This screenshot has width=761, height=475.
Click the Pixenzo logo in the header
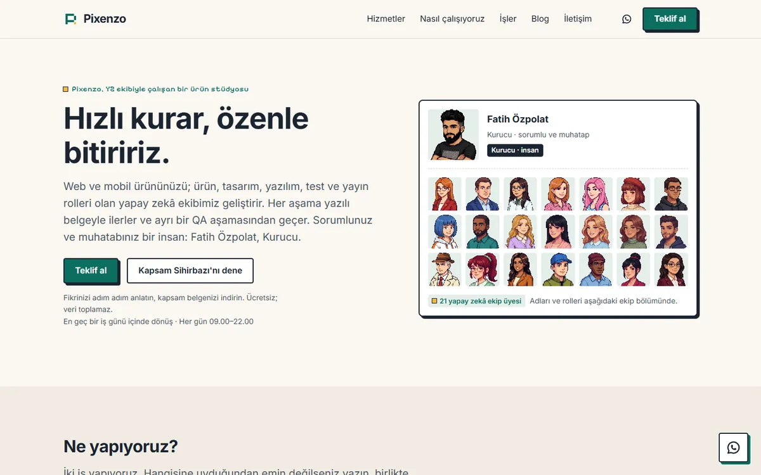coord(96,19)
